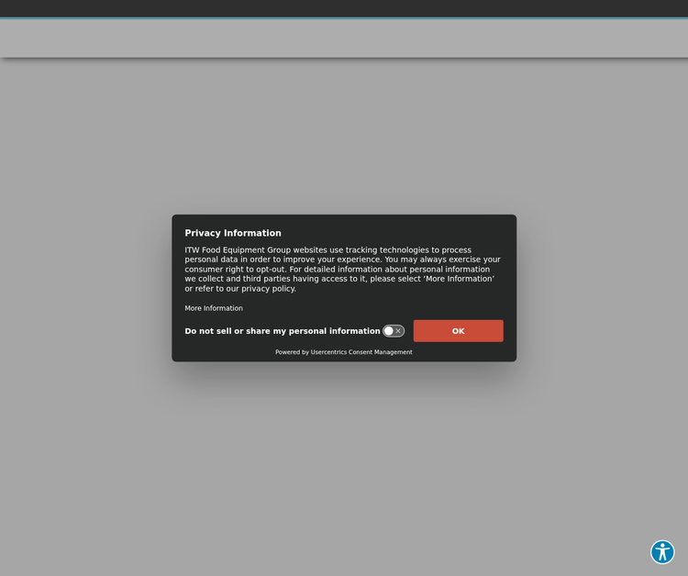Click the privacy description paragraph starting 'ITW Food Equipment Group'
Viewport: 688px width, 576px height.
pyautogui.click(x=343, y=269)
